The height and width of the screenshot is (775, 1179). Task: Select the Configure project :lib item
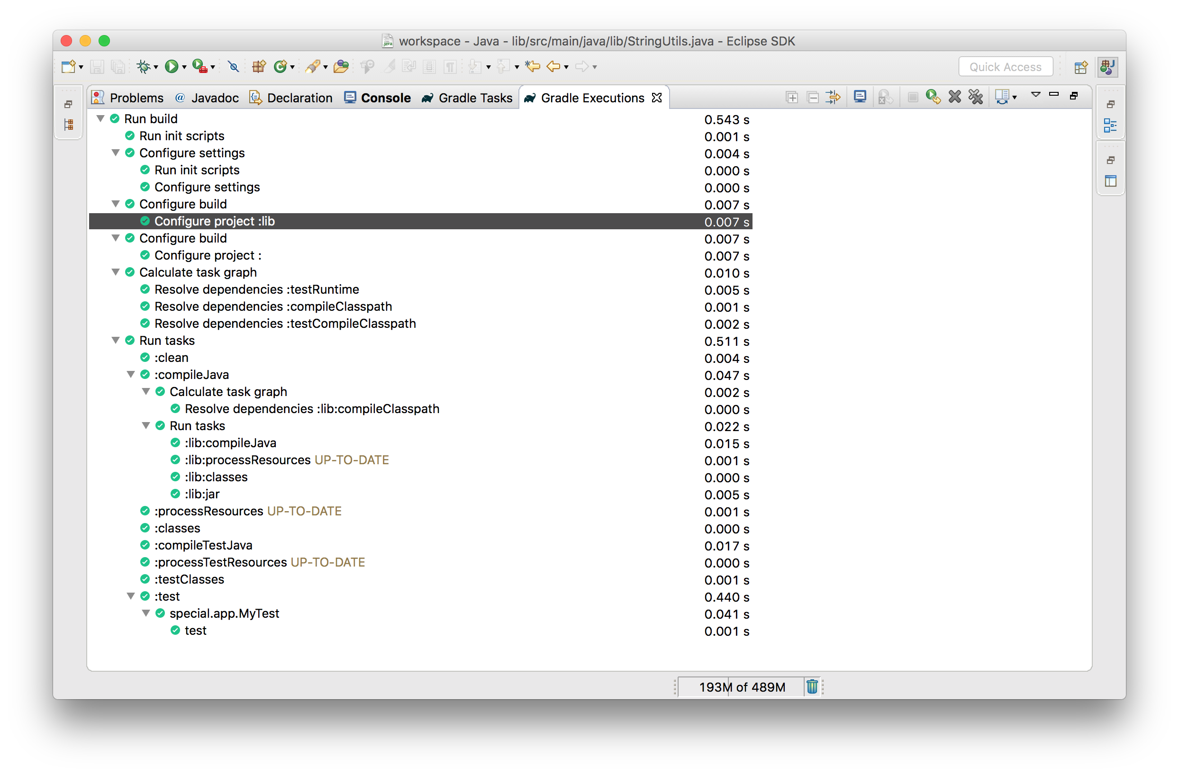(x=214, y=221)
